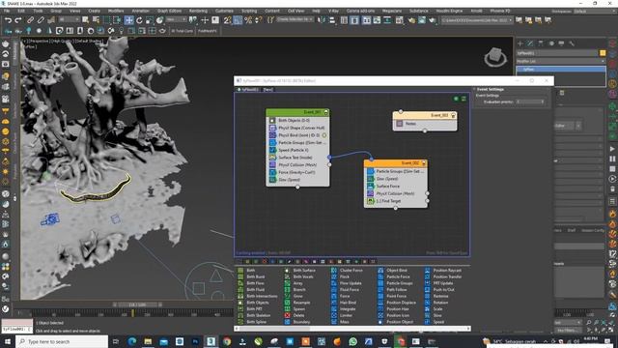Click Cluster Force operator in depot
The width and height of the screenshot is (618, 348).
pyautogui.click(x=348, y=271)
